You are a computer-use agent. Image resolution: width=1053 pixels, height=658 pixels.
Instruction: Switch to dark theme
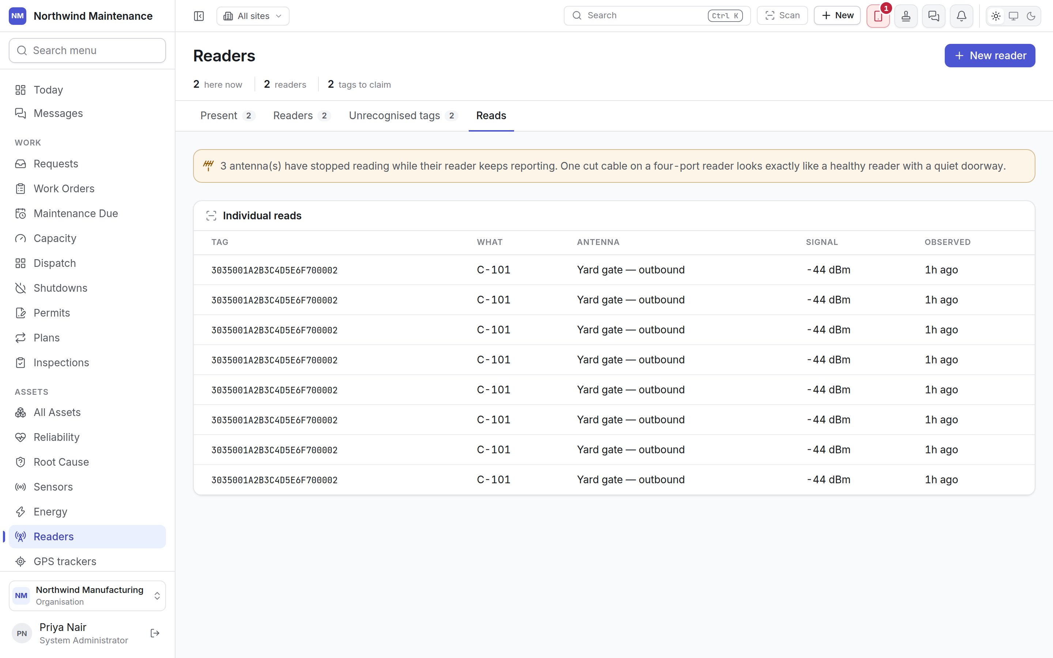(1031, 16)
